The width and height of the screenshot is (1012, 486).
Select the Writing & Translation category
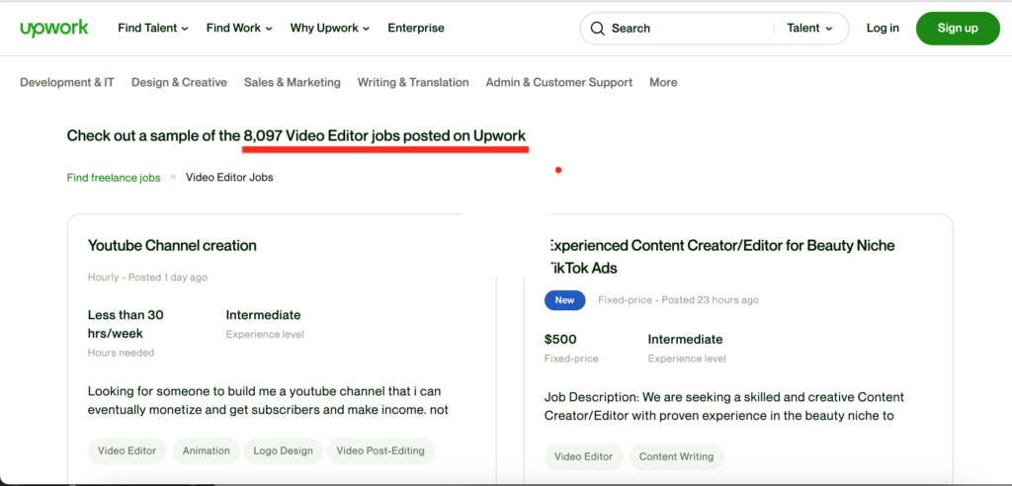(x=413, y=82)
